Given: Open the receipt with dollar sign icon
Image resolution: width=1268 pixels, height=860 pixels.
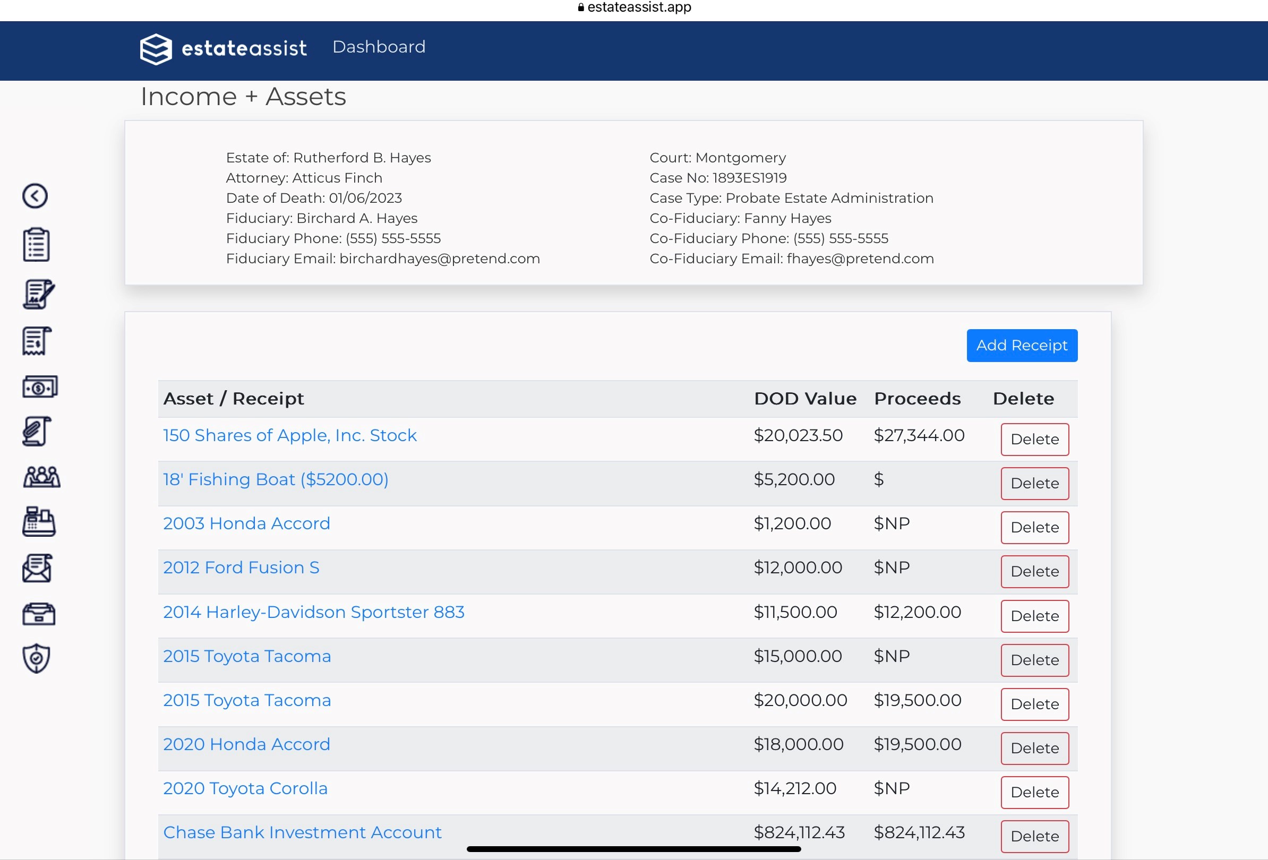Looking at the screenshot, I should [x=37, y=341].
